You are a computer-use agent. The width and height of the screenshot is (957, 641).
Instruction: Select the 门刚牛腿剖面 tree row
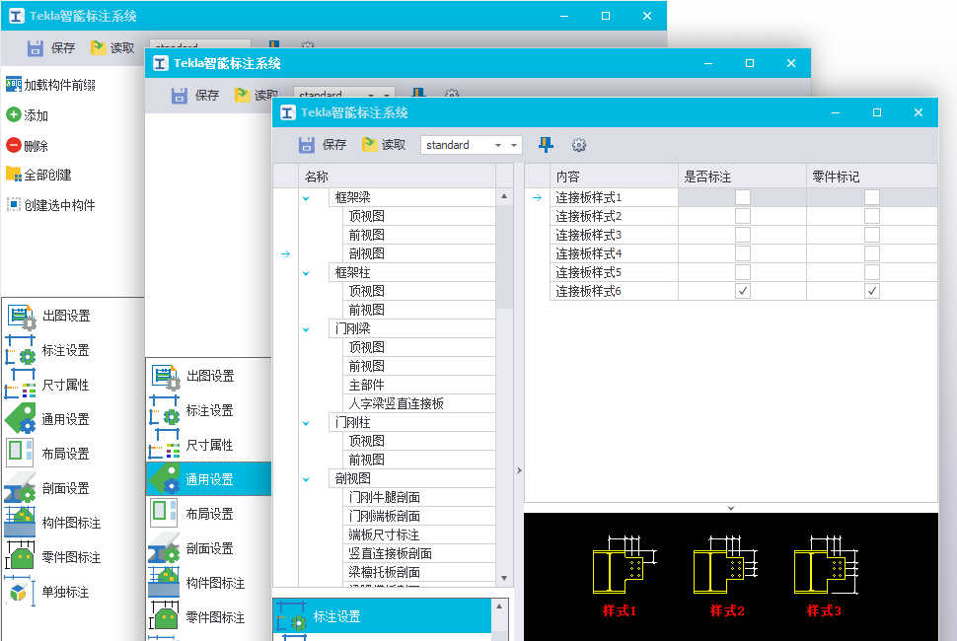420,497
